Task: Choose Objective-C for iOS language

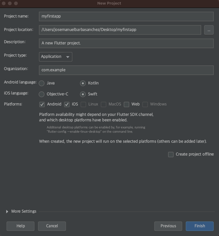Action: pos(42,94)
